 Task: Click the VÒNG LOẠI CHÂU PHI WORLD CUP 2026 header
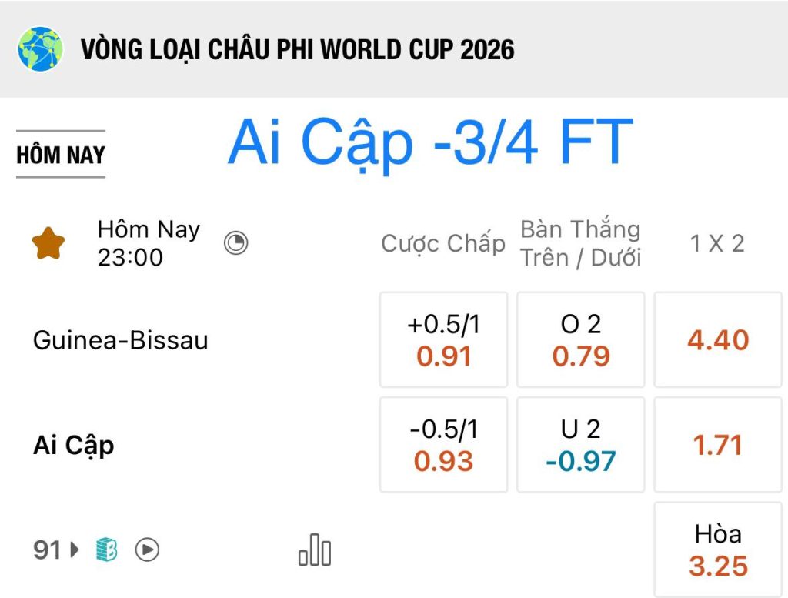[x=298, y=50]
